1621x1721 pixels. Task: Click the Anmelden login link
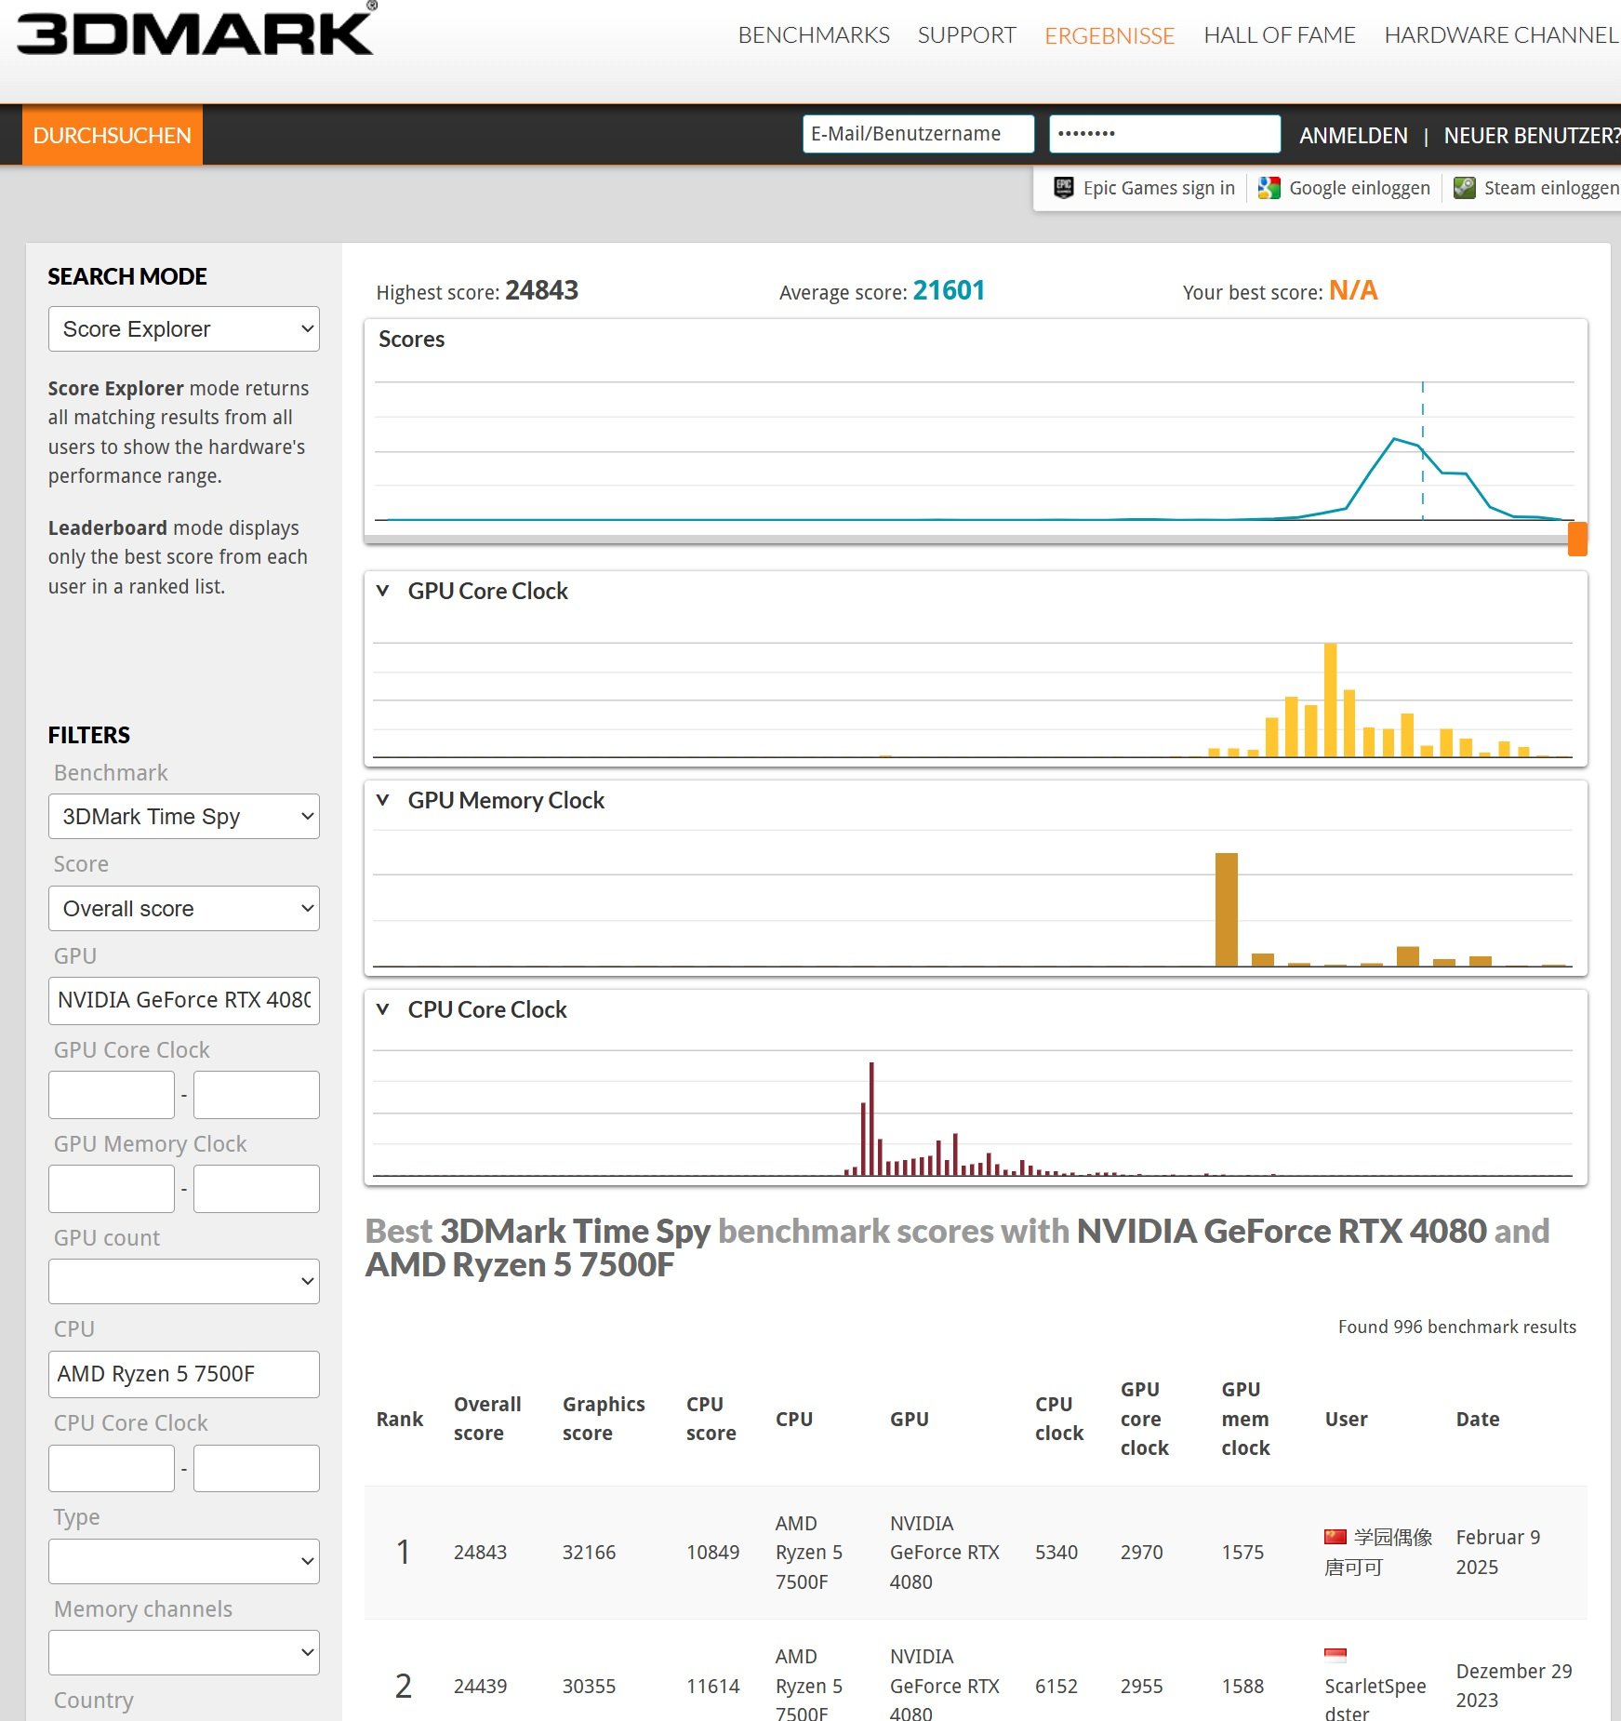click(1353, 136)
